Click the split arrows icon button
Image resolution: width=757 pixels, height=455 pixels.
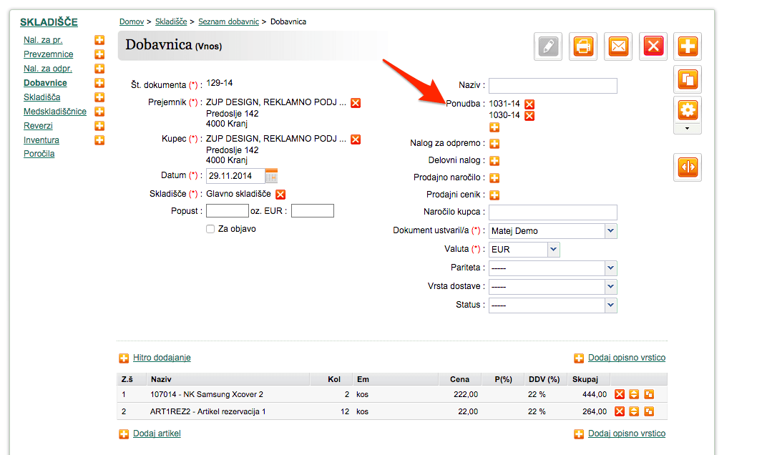click(688, 167)
